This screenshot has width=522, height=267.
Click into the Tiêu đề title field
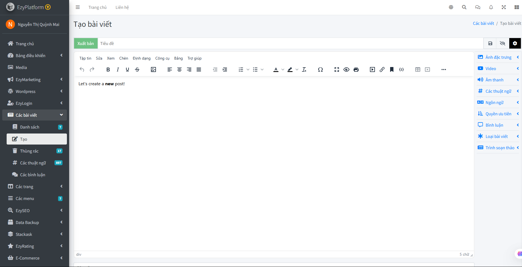tap(291, 43)
